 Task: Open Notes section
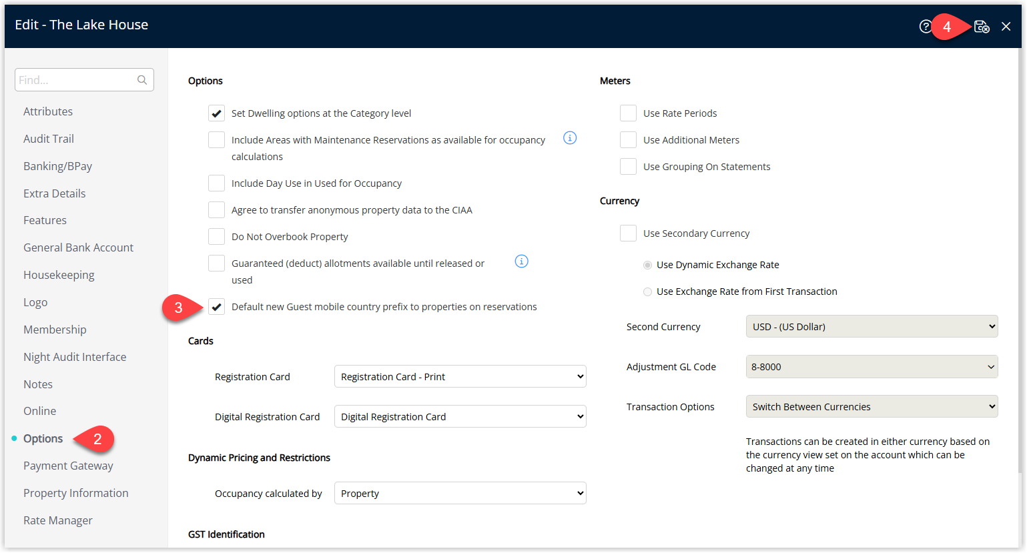[x=38, y=384]
